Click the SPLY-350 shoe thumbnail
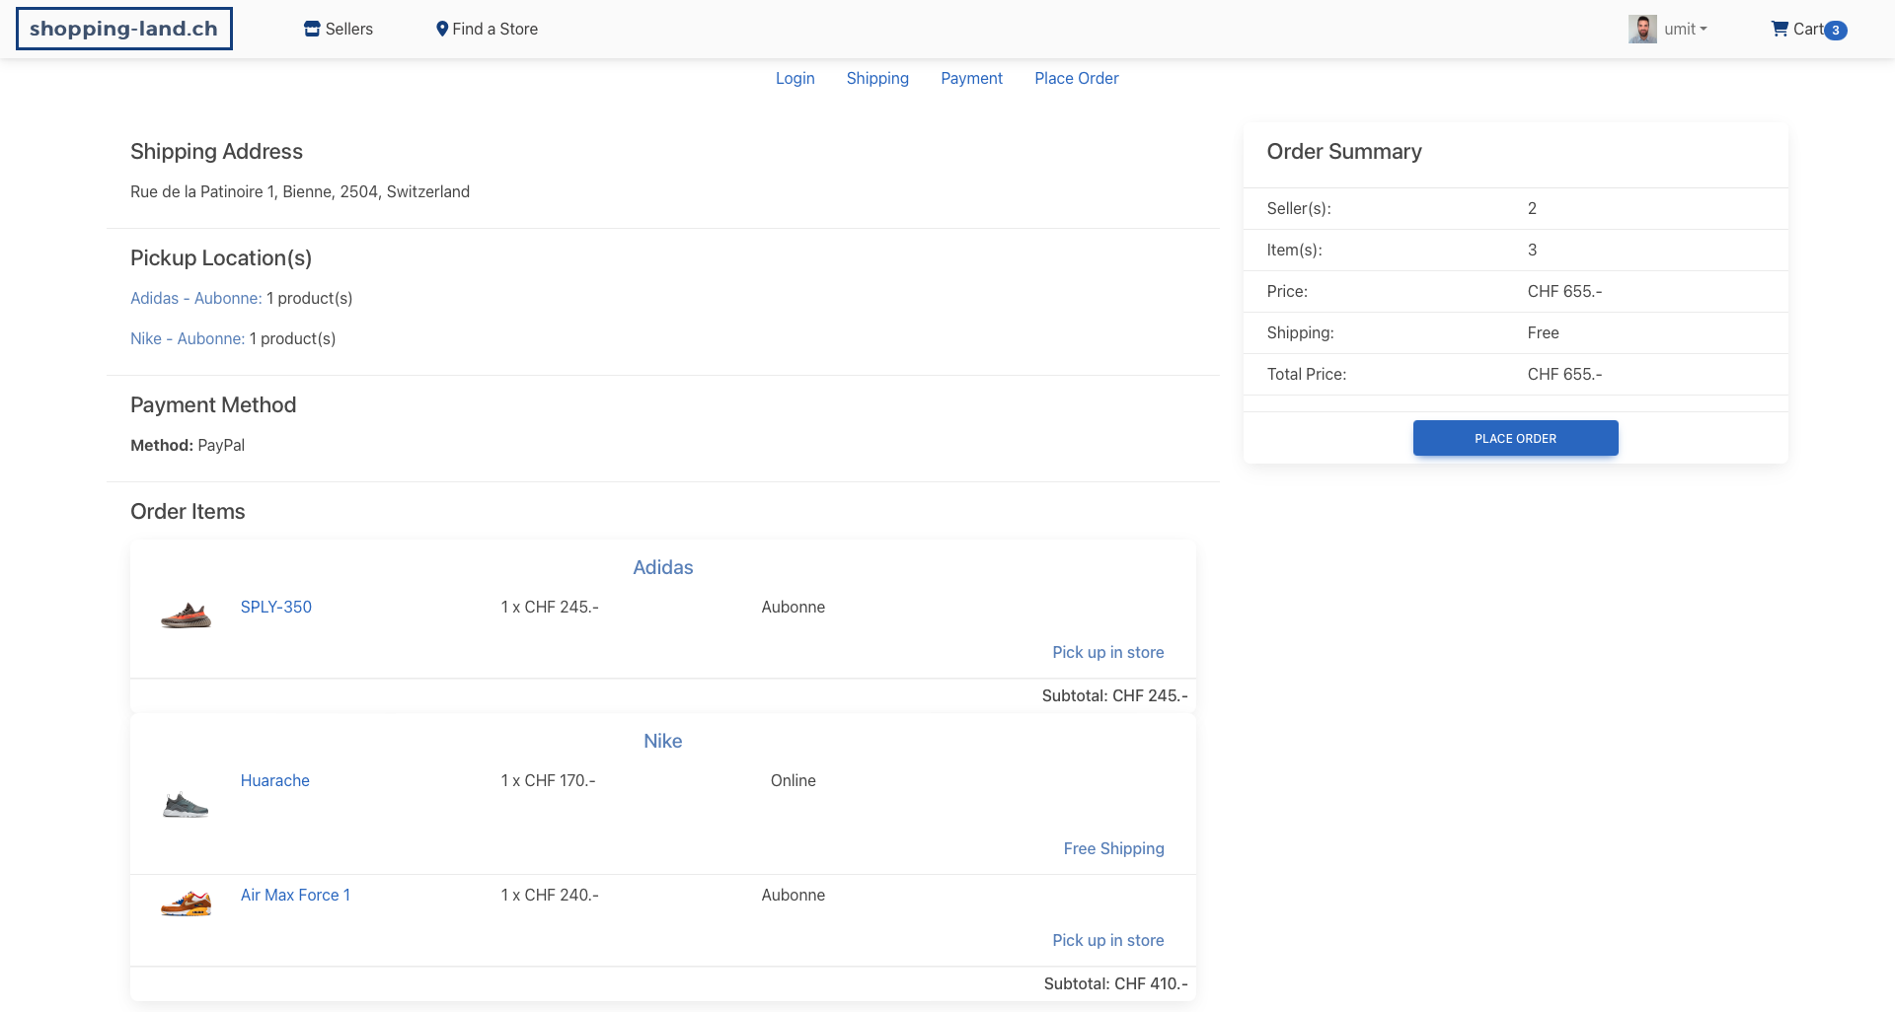The height and width of the screenshot is (1012, 1895). click(x=186, y=614)
